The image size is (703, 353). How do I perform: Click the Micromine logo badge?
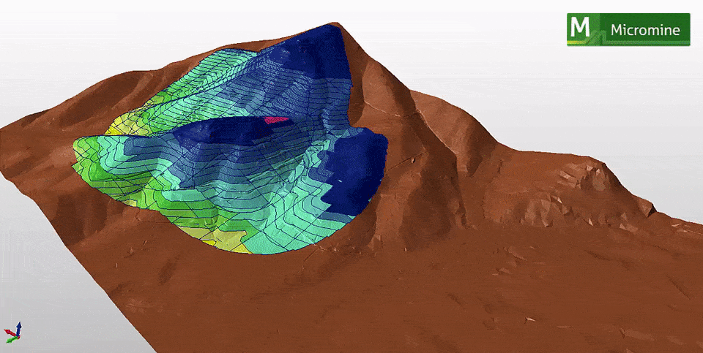(628, 29)
